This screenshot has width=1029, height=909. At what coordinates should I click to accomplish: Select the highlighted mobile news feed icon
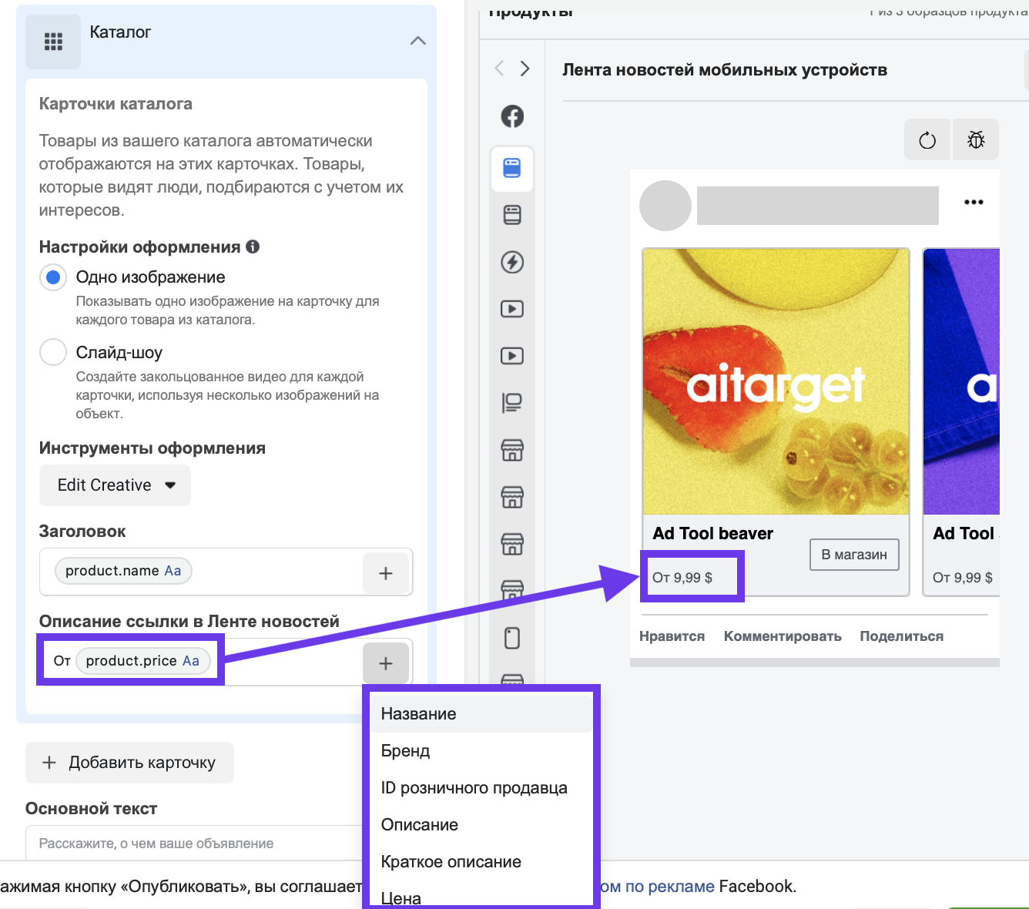pos(512,168)
